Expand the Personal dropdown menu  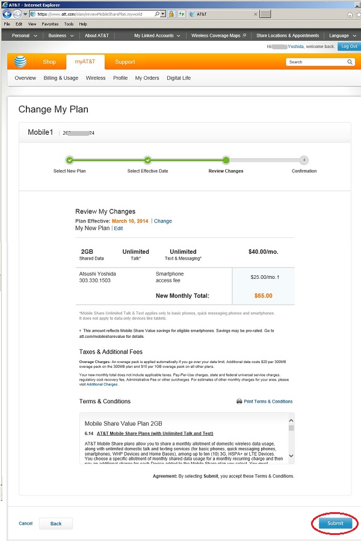tap(24, 35)
